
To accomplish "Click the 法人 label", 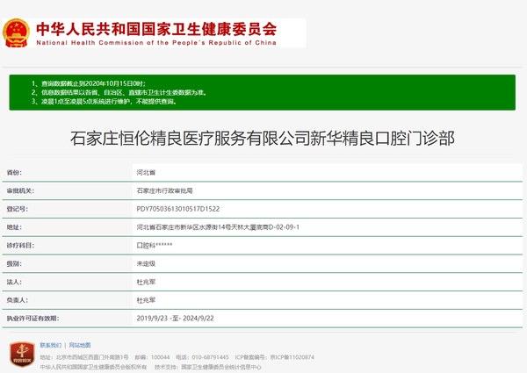I will pyautogui.click(x=14, y=282).
